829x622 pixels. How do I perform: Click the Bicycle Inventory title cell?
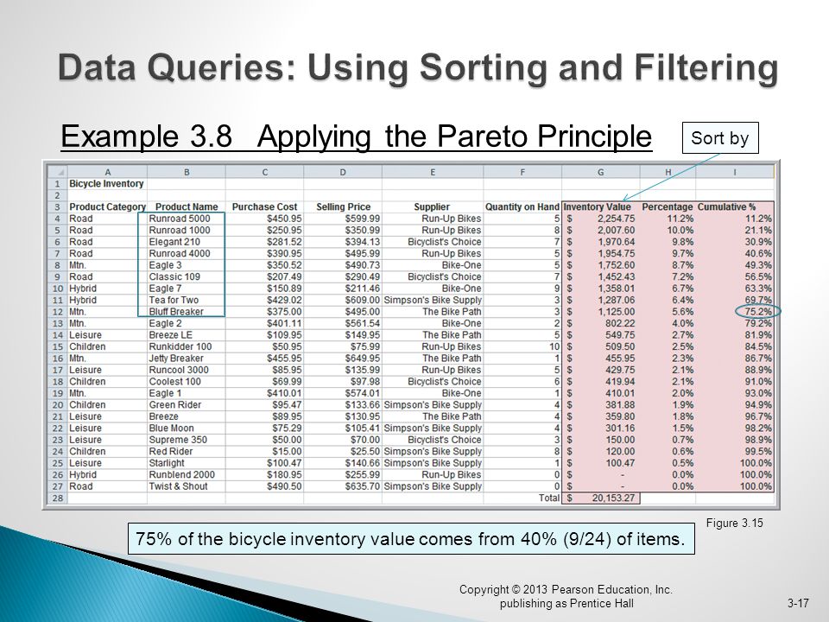coord(107,183)
